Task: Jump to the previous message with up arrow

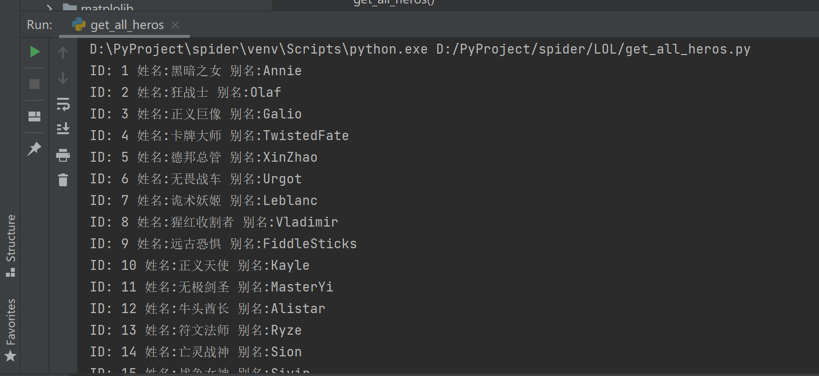Action: pyautogui.click(x=63, y=52)
